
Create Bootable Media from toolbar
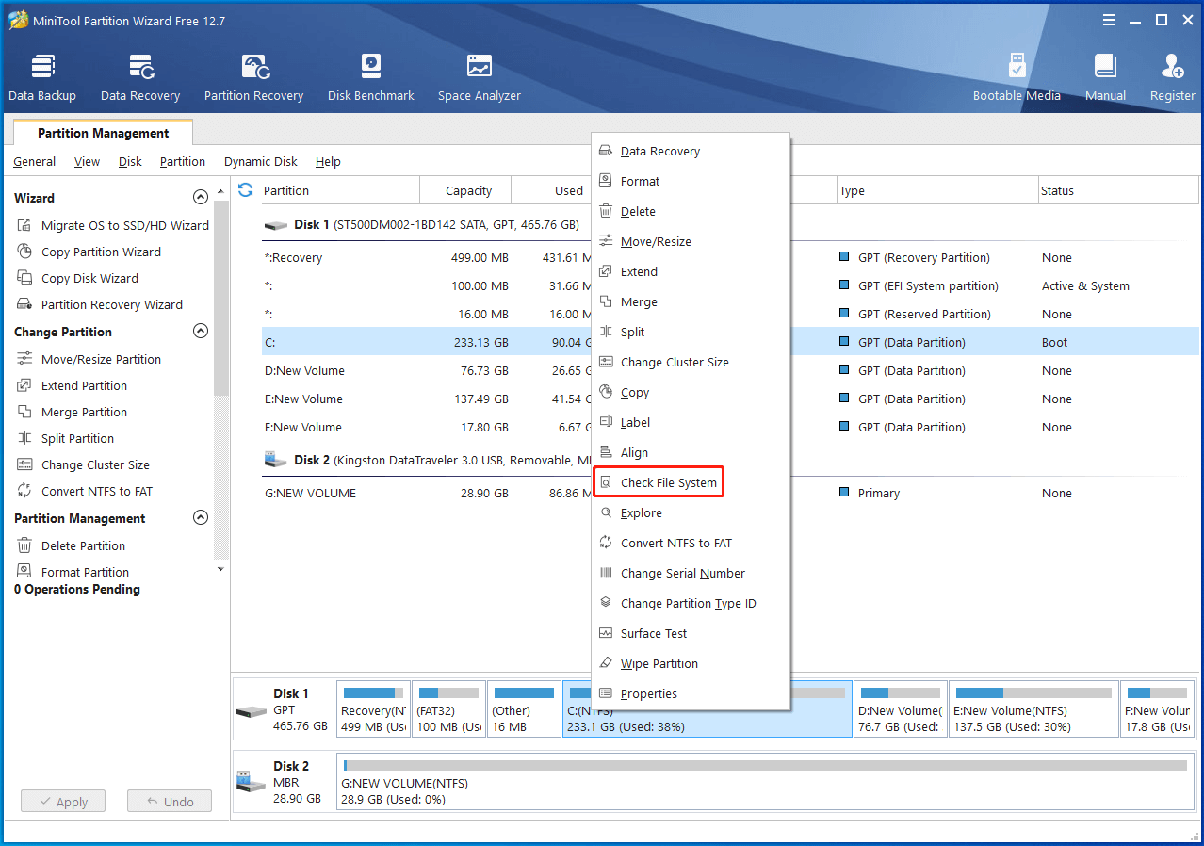tap(1017, 77)
